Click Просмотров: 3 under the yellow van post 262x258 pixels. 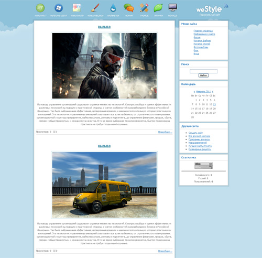pyautogui.click(x=43, y=251)
